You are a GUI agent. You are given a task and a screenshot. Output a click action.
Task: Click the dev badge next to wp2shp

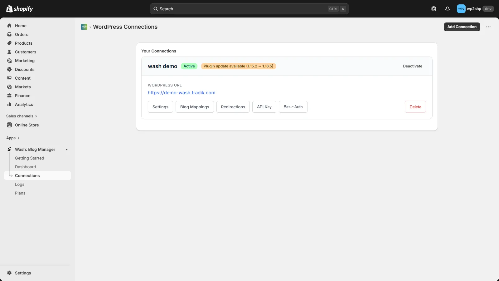coord(488,9)
